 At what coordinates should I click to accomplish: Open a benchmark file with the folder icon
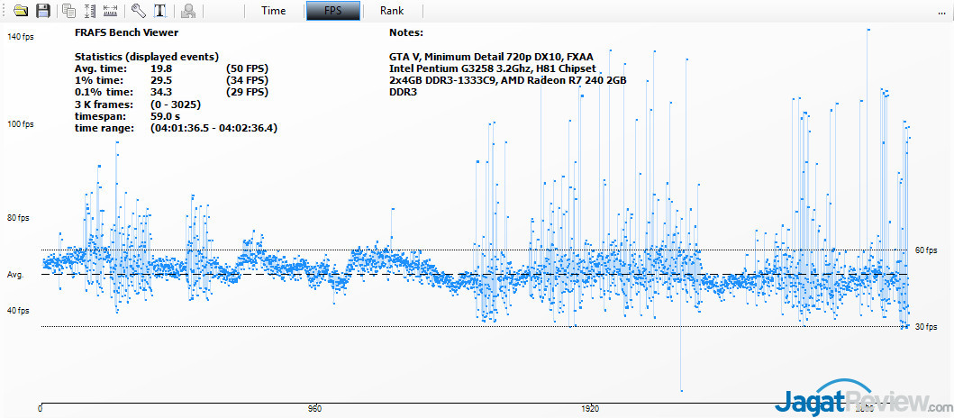[21, 11]
